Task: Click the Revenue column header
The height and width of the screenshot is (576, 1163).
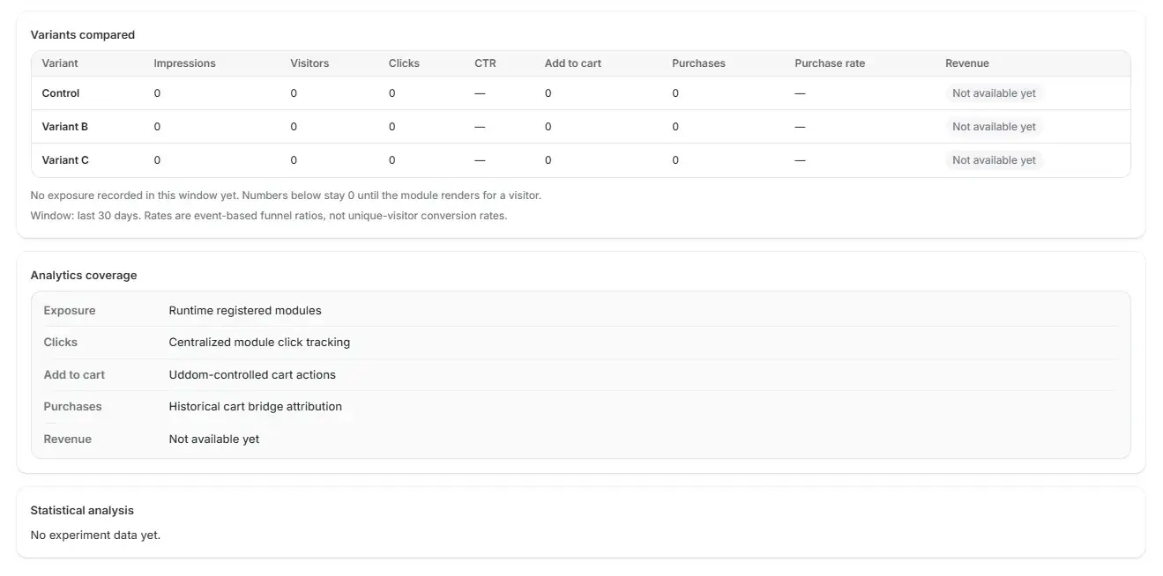Action: pos(967,63)
